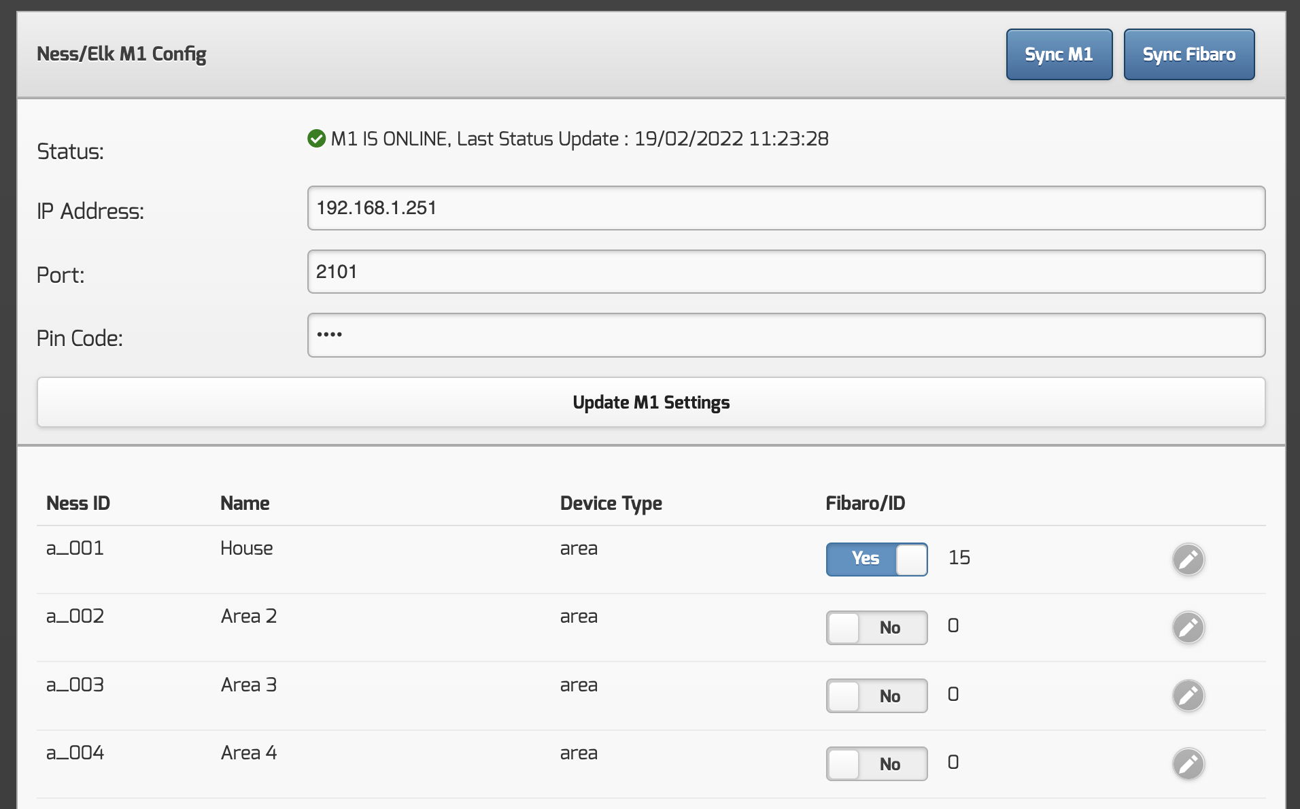Click the Device Type column header
The width and height of the screenshot is (1300, 809).
point(611,504)
